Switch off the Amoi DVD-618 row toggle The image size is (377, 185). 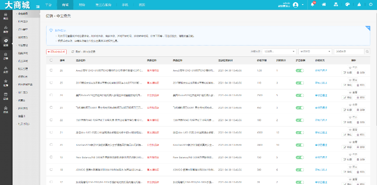click(300, 71)
